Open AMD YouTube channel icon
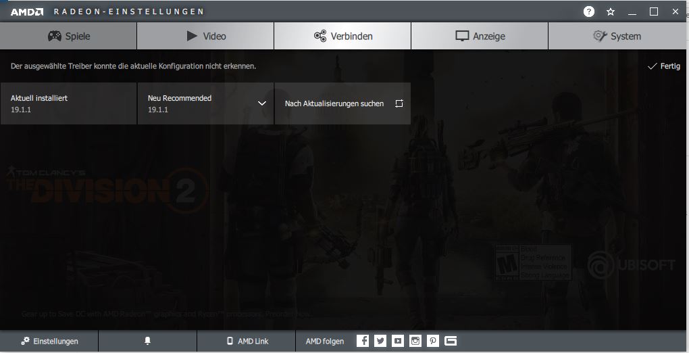Screen dimensions: 689x353 (398, 341)
